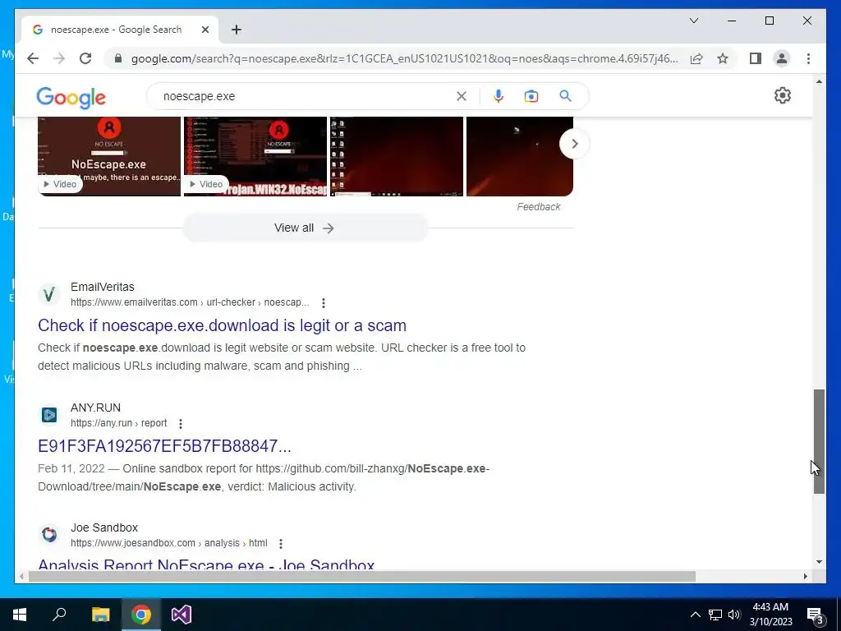Open the fourth dark red image thumbnail

tap(520, 156)
